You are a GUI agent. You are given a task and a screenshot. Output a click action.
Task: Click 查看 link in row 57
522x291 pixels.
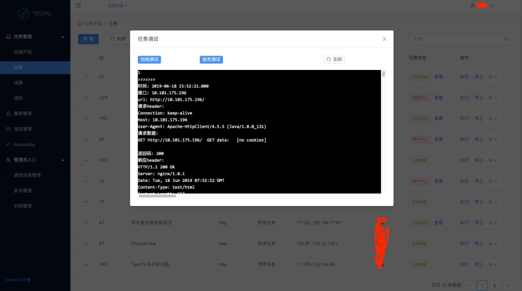(439, 77)
